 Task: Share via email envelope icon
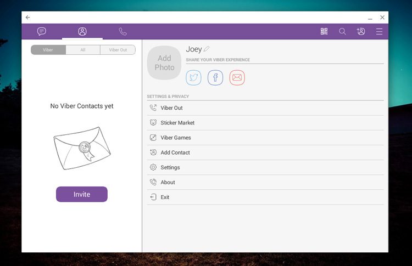[237, 78]
